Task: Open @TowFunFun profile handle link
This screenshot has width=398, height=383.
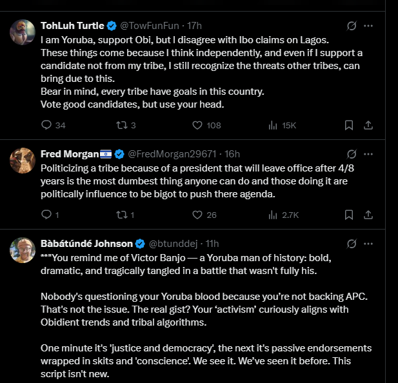Action: (x=150, y=26)
